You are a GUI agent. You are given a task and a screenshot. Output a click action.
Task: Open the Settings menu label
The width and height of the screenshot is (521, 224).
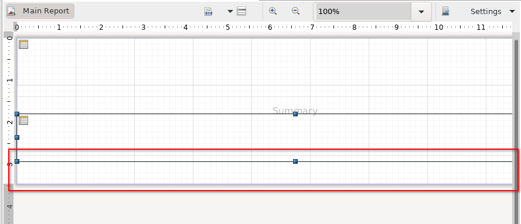coord(485,11)
